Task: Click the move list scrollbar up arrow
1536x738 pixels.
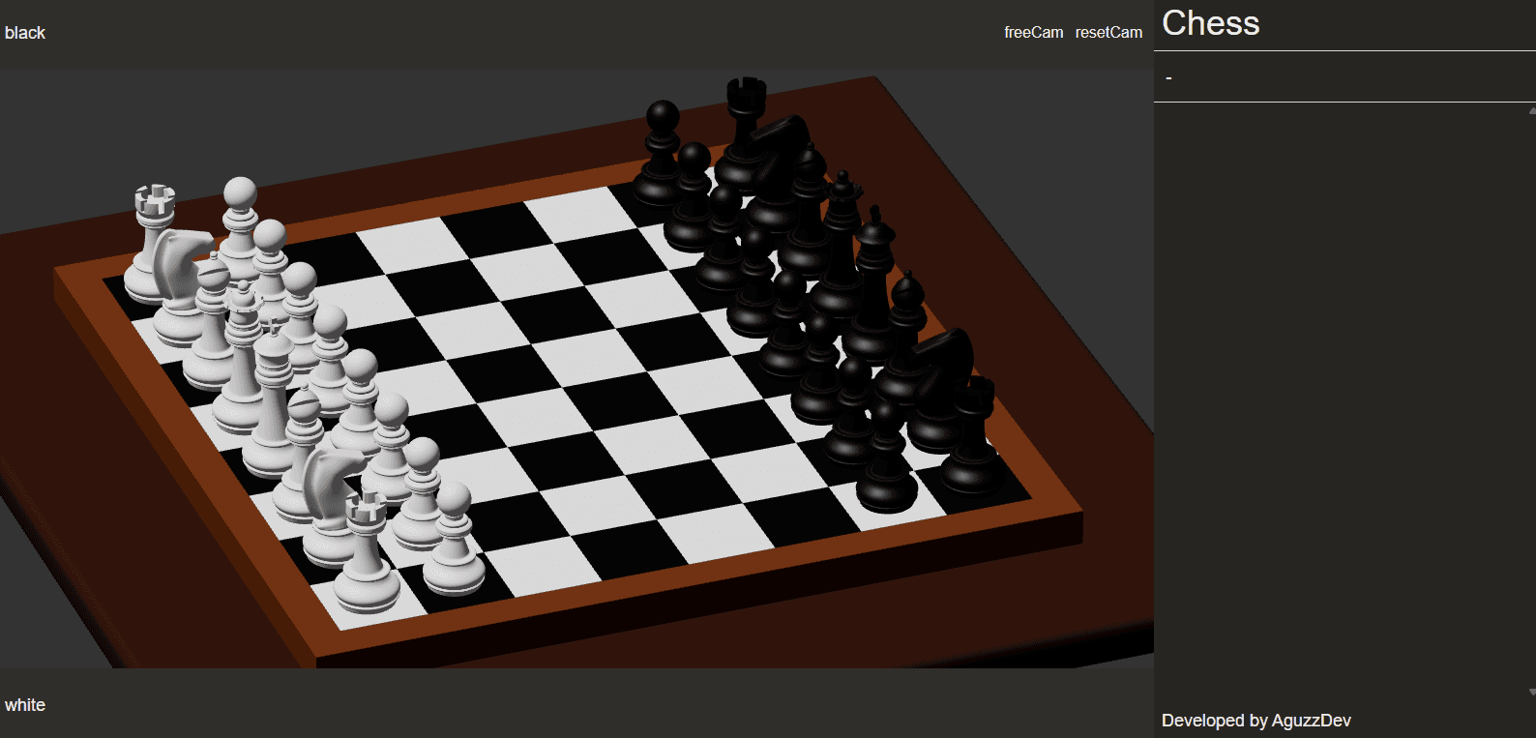Action: [1531, 110]
